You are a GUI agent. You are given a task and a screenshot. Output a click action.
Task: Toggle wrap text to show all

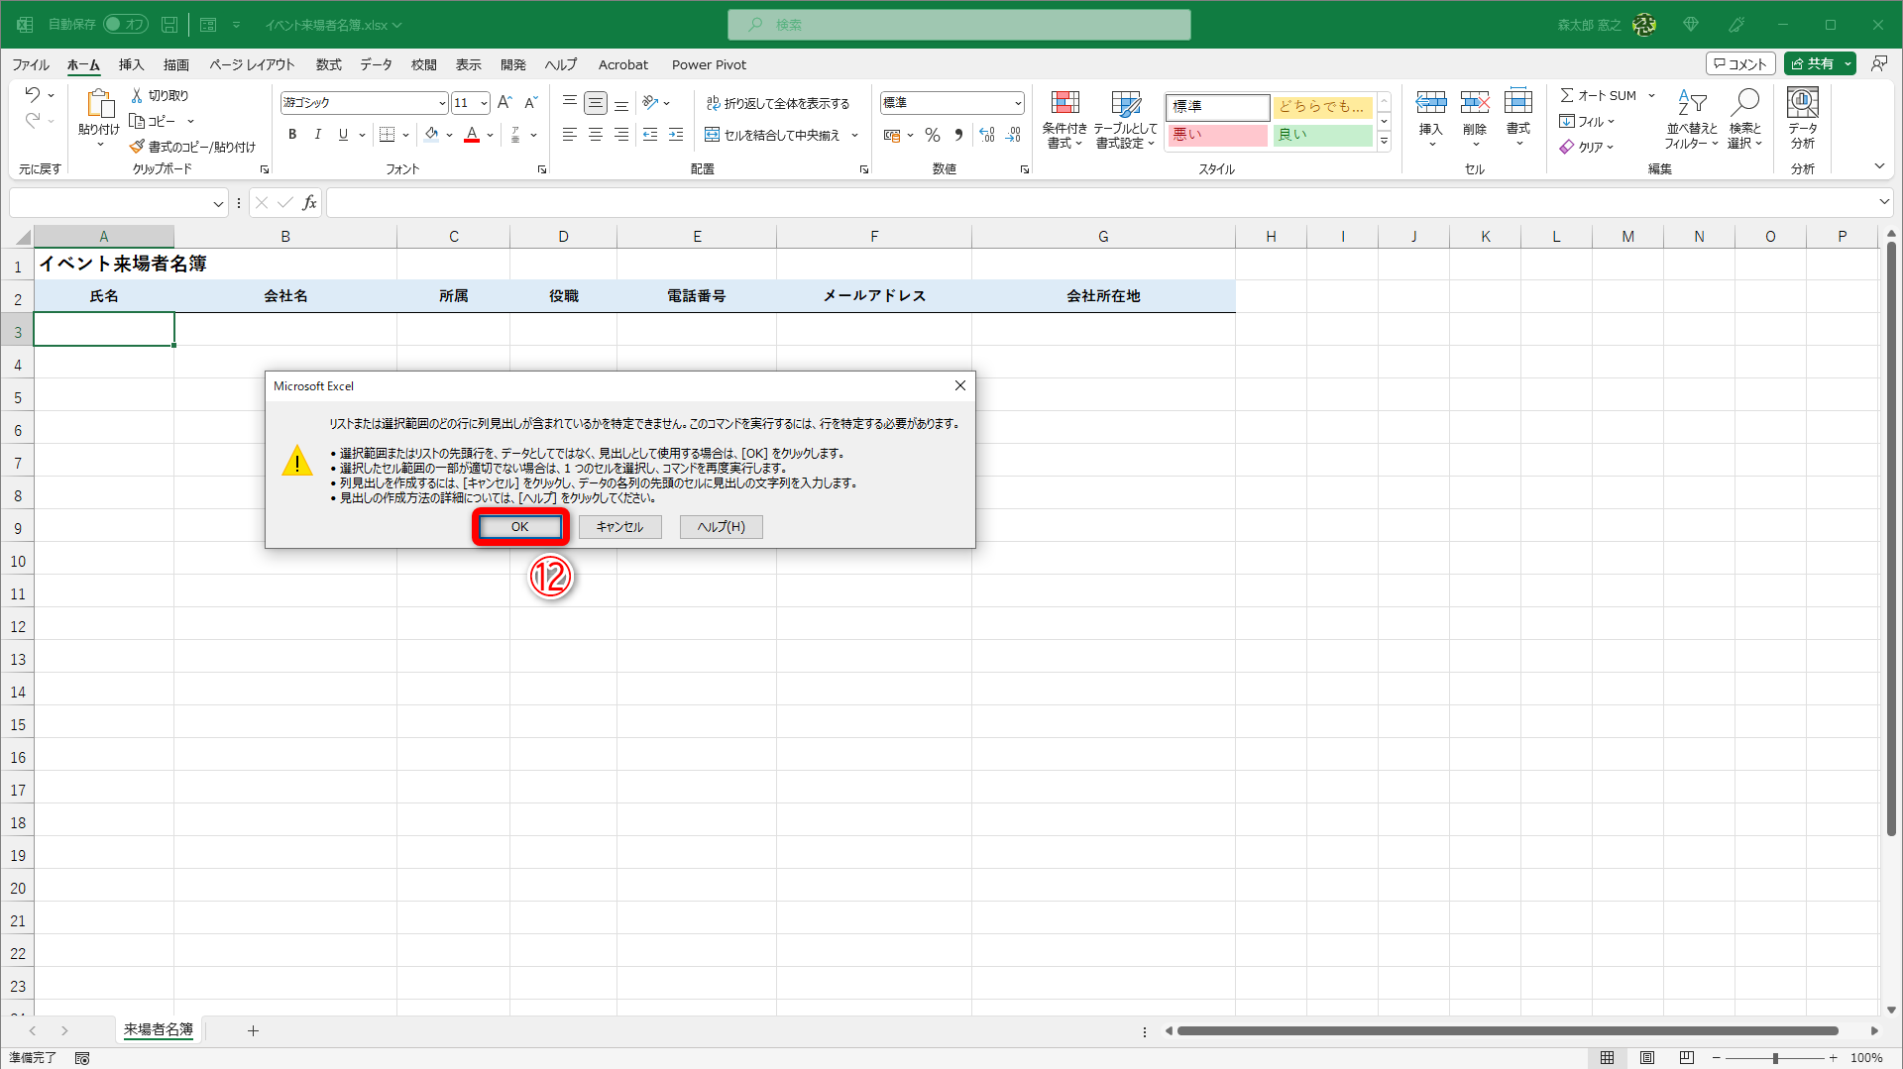[x=777, y=103]
